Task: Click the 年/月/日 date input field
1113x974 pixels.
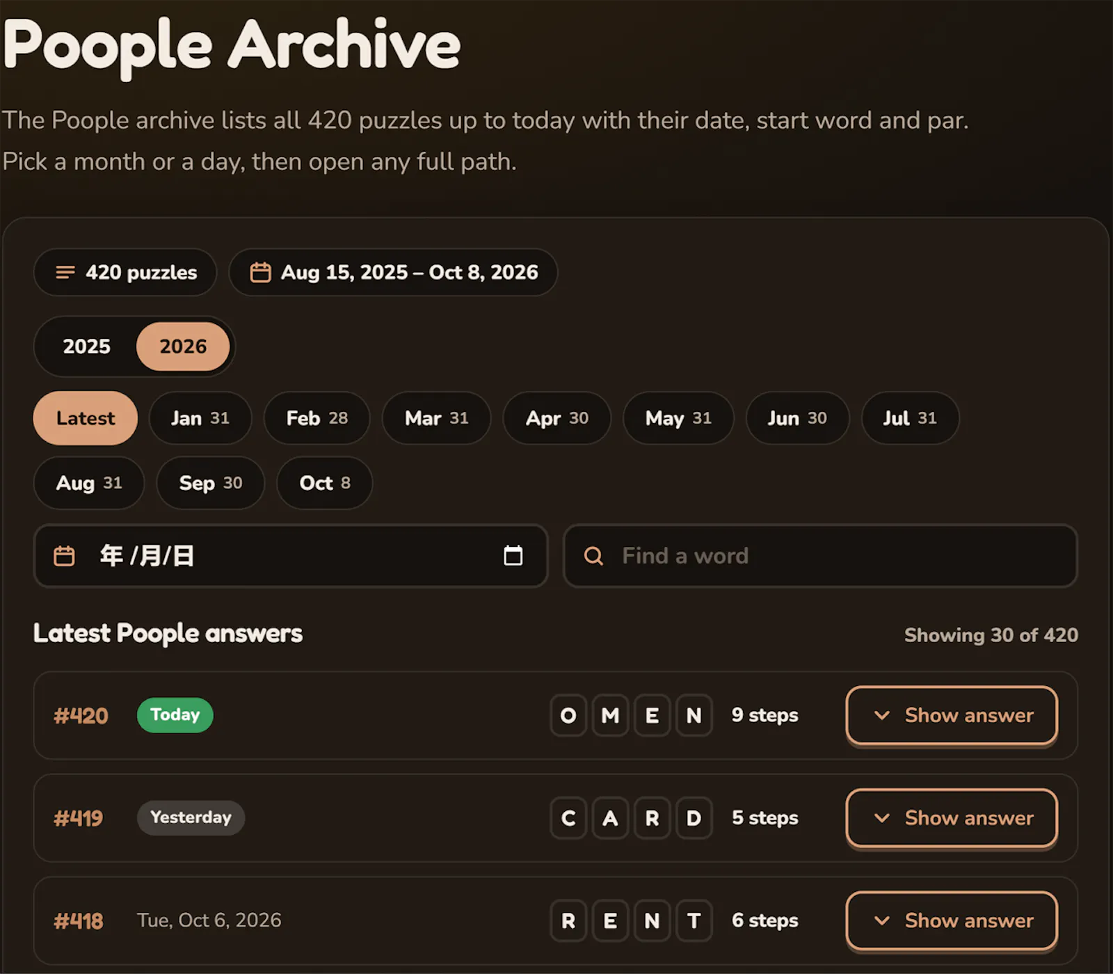Action: [291, 556]
